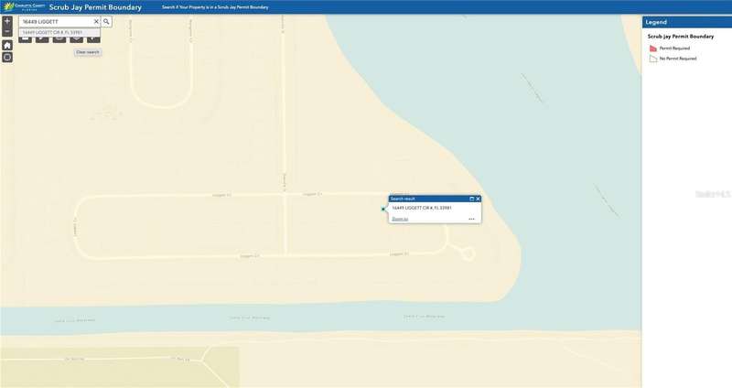The height and width of the screenshot is (388, 732).
Task: Select the 16449 LIGGETT CIR suggestion
Action: click(x=53, y=31)
